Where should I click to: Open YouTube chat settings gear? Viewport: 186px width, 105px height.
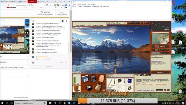click(62, 21)
